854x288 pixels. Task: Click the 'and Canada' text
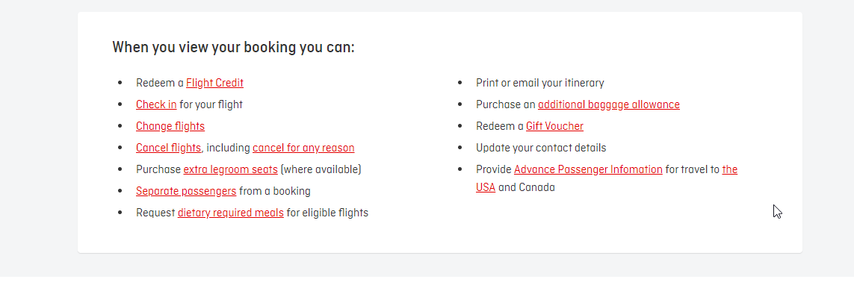point(527,188)
